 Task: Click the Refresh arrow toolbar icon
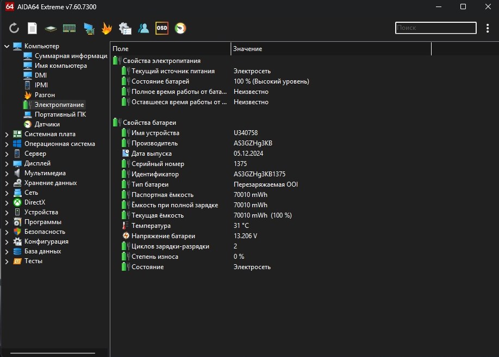[x=14, y=28]
